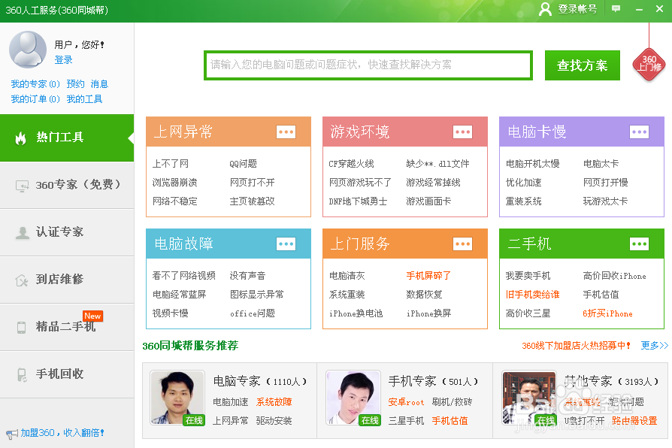672x448 pixels.
Task: Open the feedback message icon in title bar
Action: coord(616,8)
